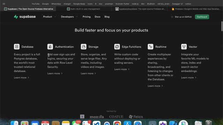Open Launchpad from the dock
Viewport: 223px width, 125px height.
coord(25,123)
